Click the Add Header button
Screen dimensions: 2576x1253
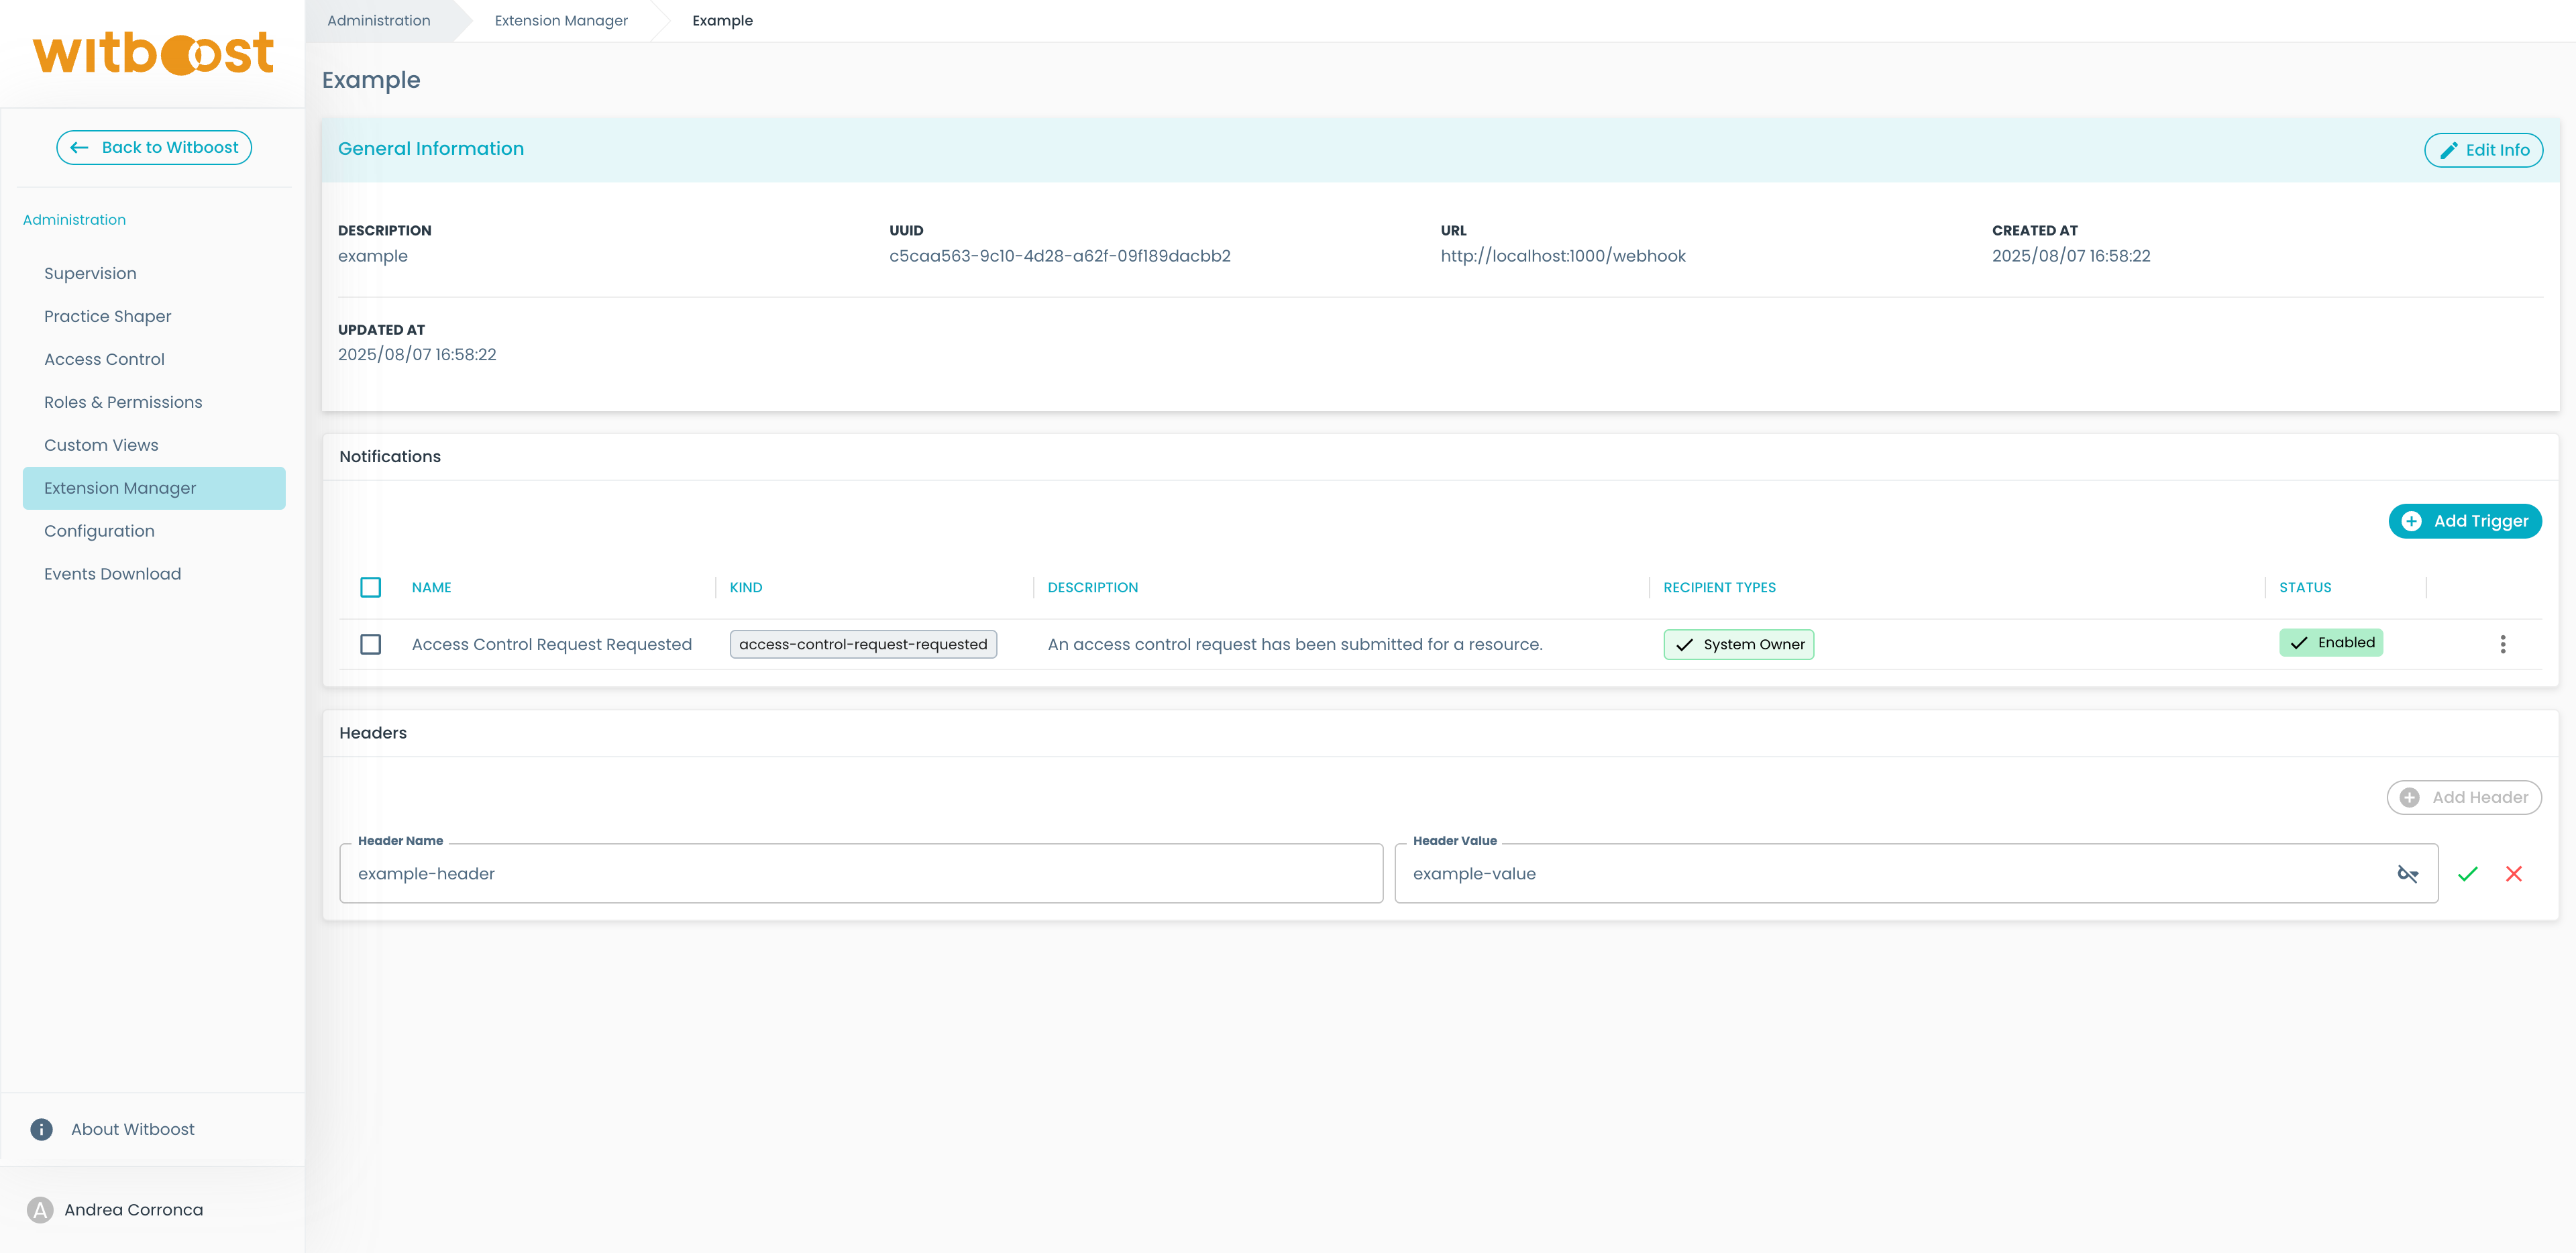click(2463, 797)
